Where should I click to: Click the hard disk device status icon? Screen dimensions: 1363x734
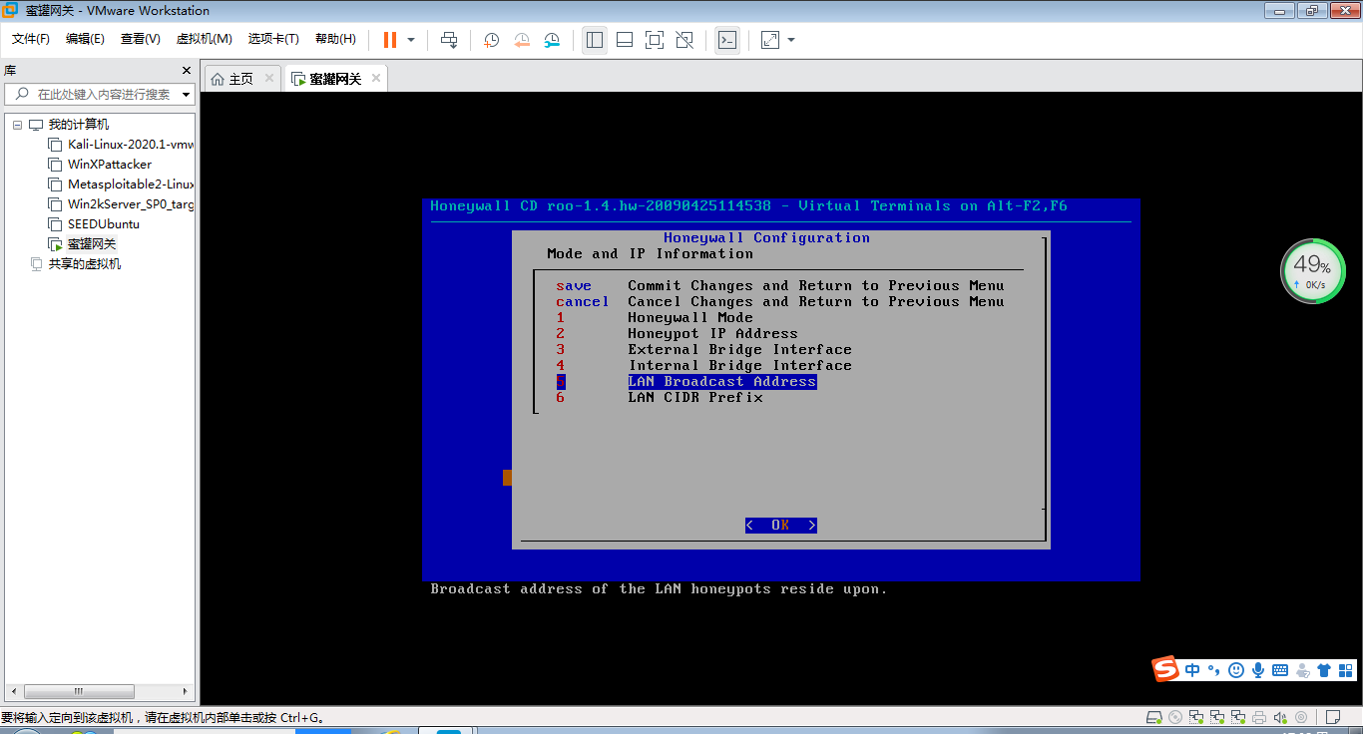pyautogui.click(x=1154, y=717)
